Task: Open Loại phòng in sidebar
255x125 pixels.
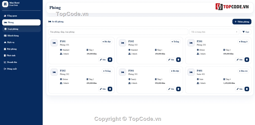Action: 21,29
